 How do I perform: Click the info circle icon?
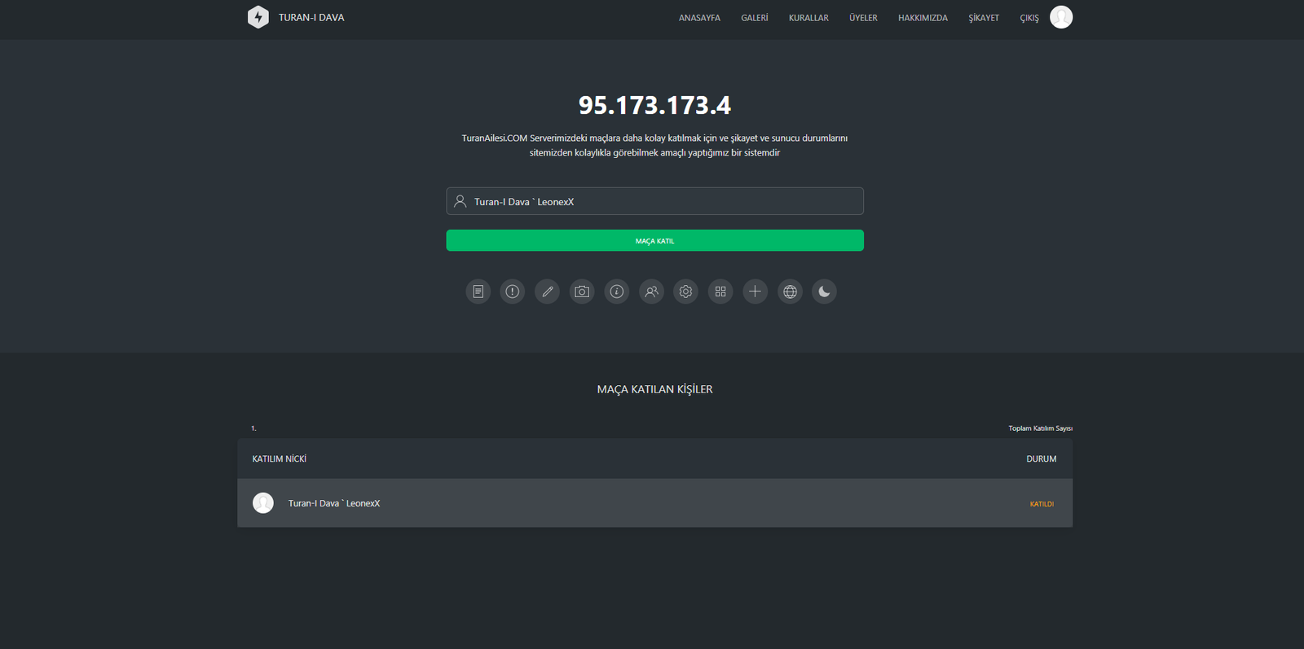pyautogui.click(x=617, y=292)
